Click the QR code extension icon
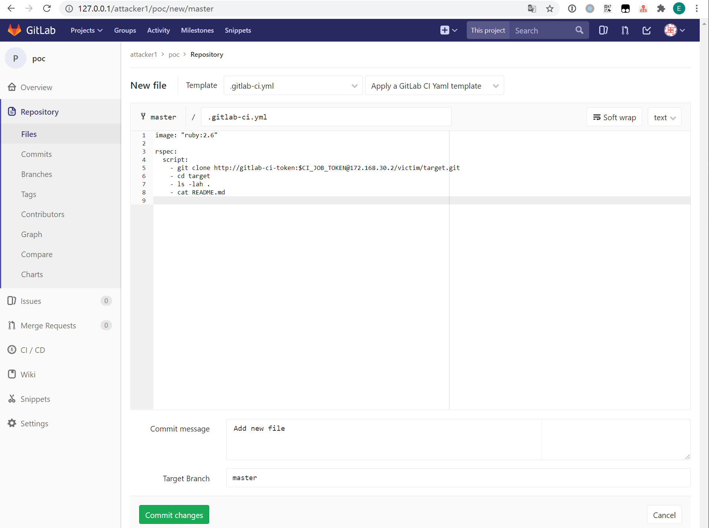 coord(607,9)
